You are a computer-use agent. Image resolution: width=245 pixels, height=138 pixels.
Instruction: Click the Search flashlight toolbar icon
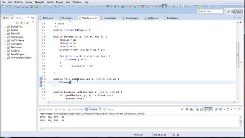pos(152,6)
